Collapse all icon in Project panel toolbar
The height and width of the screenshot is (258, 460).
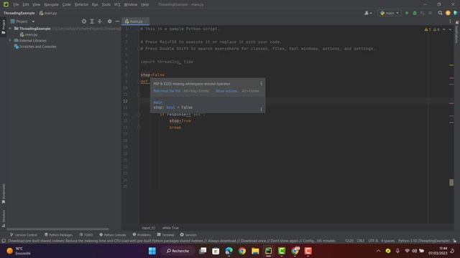(100, 21)
